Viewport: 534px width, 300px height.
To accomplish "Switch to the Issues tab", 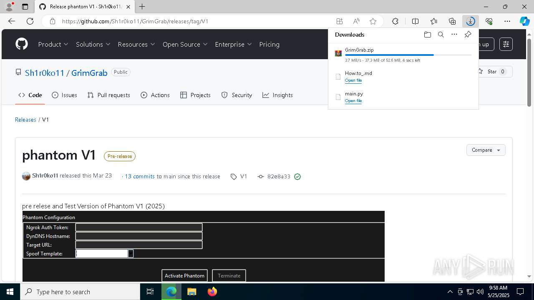I will click(64, 95).
